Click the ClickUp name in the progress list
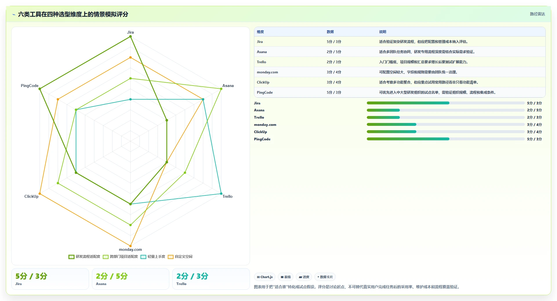Screen dimensions: 557x301 click(260, 132)
